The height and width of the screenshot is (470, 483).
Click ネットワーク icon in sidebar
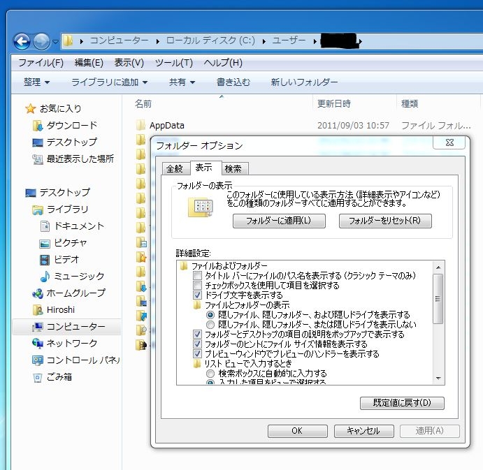pos(38,344)
